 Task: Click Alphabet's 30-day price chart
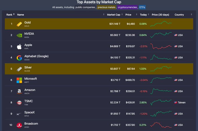coord(161,58)
